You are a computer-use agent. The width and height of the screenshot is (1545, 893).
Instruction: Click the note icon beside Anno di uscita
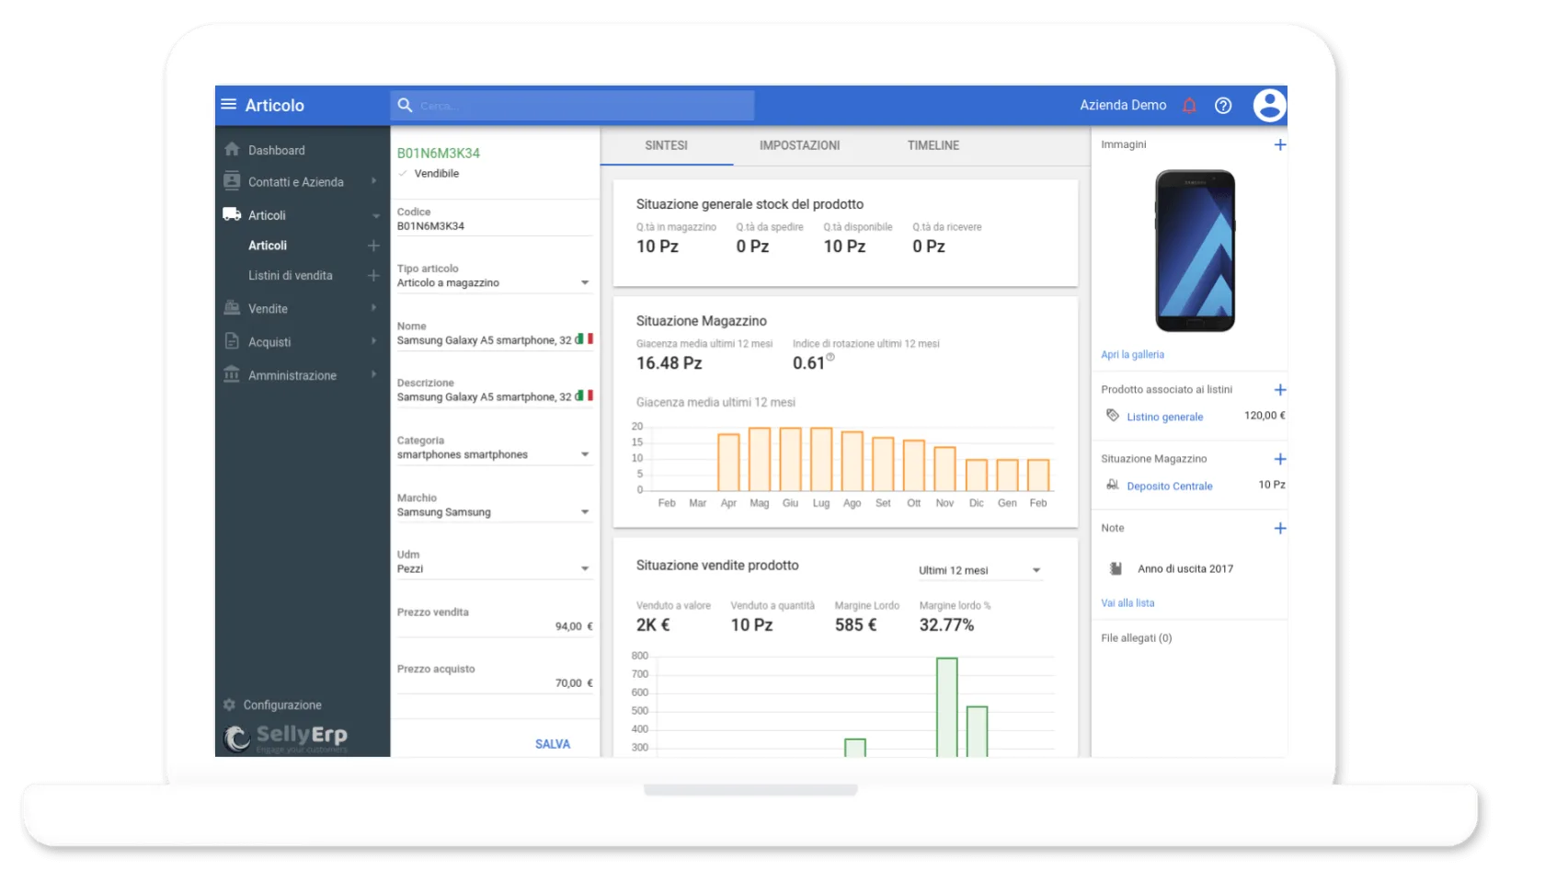click(x=1116, y=568)
